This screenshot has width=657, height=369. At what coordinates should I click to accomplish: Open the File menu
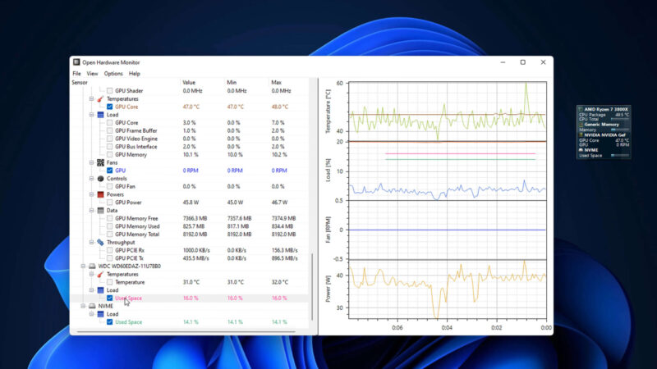(76, 74)
